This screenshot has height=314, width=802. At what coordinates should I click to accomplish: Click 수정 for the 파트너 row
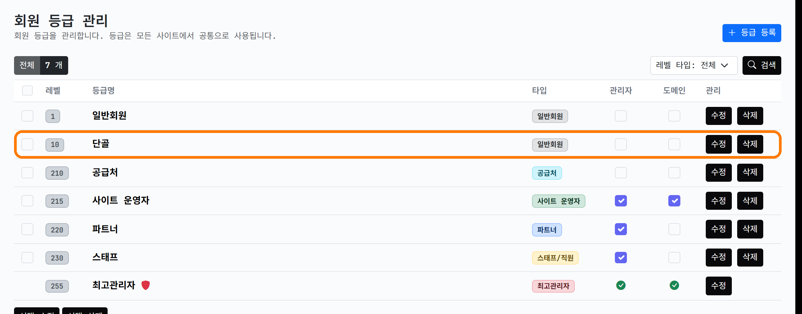pyautogui.click(x=718, y=229)
